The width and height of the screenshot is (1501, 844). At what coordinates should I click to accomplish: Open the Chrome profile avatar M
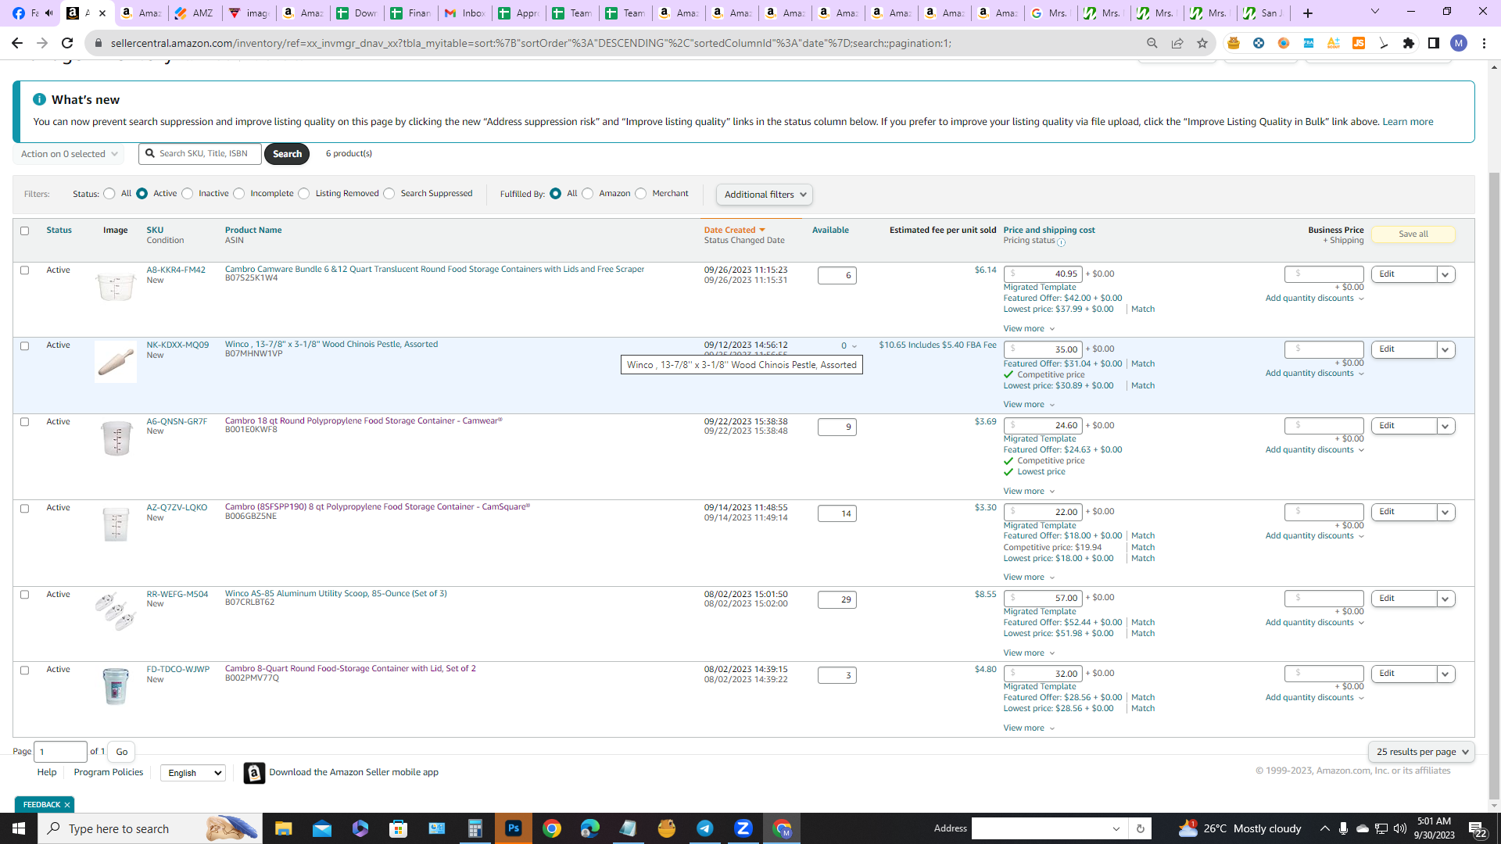point(1458,43)
